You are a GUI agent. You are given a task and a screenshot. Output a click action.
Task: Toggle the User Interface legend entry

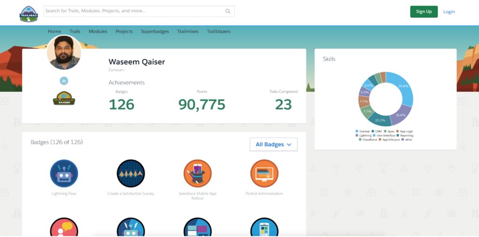click(385, 135)
